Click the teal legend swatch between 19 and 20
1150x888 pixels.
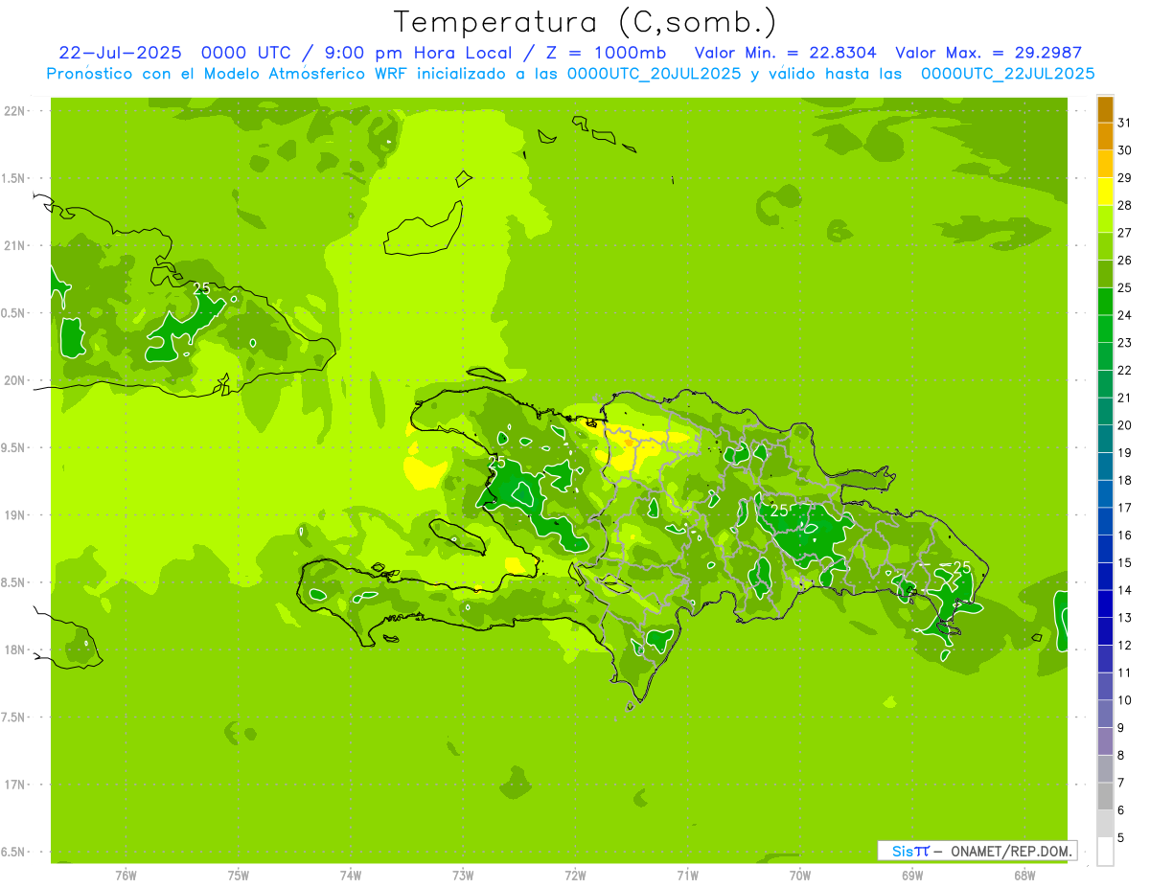click(1105, 439)
